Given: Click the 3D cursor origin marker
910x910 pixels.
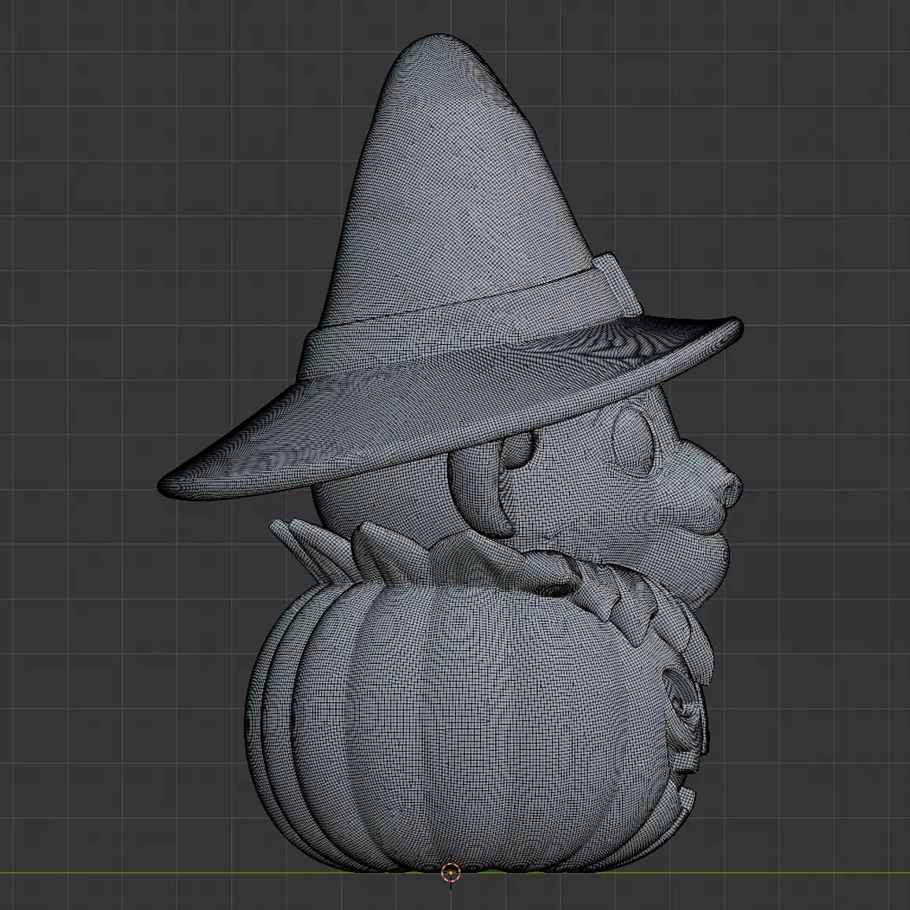Looking at the screenshot, I should click(451, 872).
